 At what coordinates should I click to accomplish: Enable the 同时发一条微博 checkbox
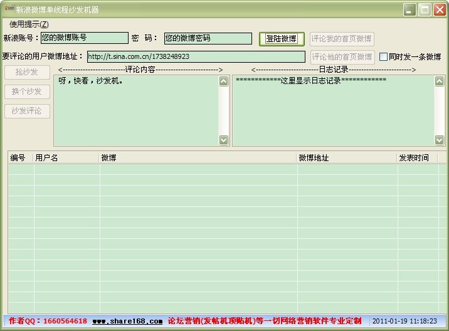coord(383,56)
